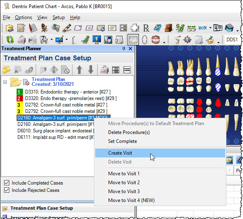This screenshot has height=219, width=243.
Task: Click the printer icon in Case Setup toolbar
Action: [x=104, y=70]
